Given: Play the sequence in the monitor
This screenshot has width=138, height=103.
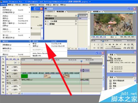Looking at the screenshot, I should (x=113, y=44).
